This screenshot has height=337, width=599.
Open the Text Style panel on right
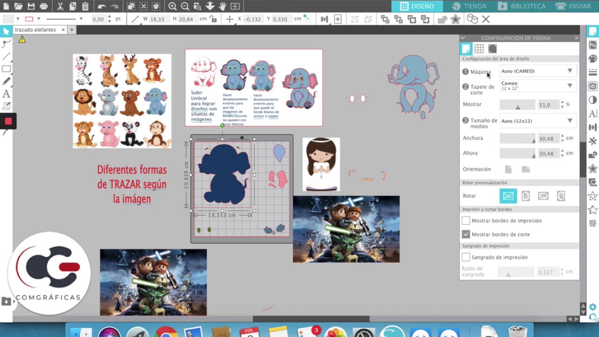(x=593, y=114)
